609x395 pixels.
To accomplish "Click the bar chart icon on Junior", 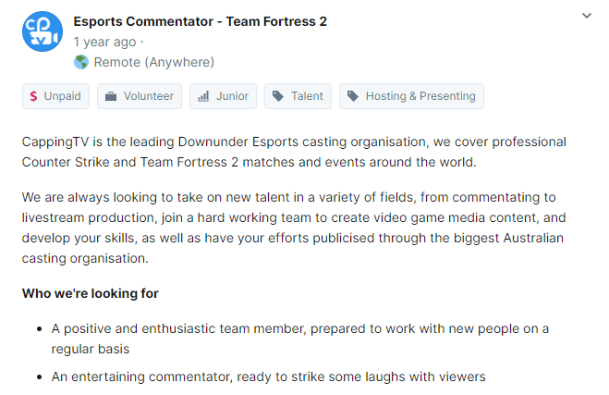I will pyautogui.click(x=203, y=96).
